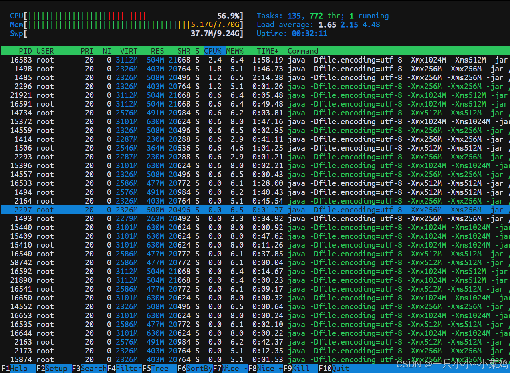Viewport: 510px width, 373px height.
Task: Select process row with PID 16535
Action: tap(255, 325)
